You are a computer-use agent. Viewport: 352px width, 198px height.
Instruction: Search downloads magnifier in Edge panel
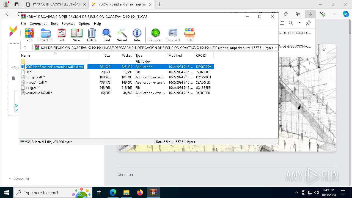(x=290, y=23)
